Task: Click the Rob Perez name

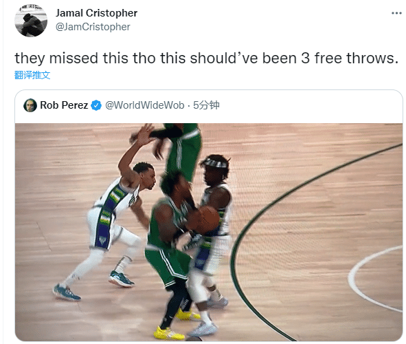Action: [x=64, y=105]
